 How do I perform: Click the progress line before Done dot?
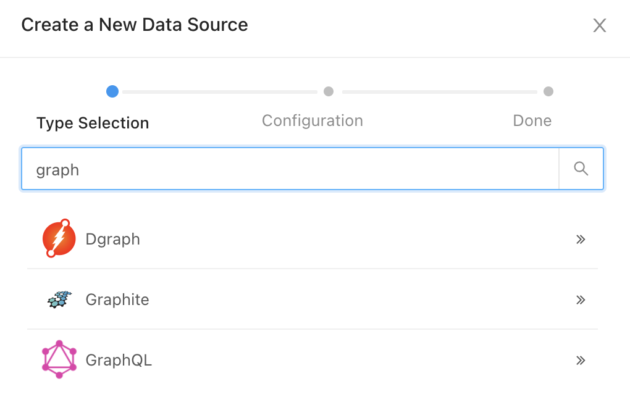click(x=439, y=92)
